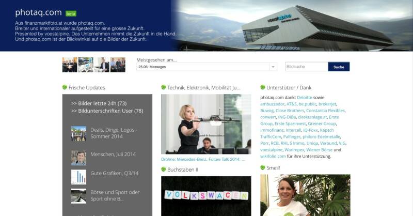Open Börse und Sport oder Sport ohne B... link
413x216 pixels.
115,195
